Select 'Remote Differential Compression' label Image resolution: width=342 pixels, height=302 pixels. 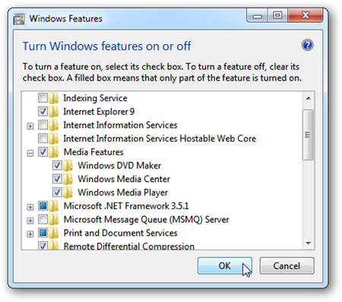129,246
